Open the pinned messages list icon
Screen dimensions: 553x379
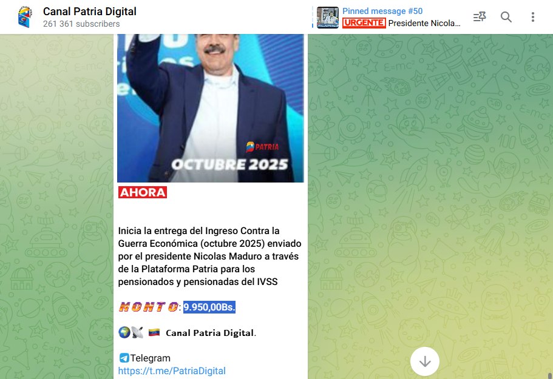tap(480, 17)
